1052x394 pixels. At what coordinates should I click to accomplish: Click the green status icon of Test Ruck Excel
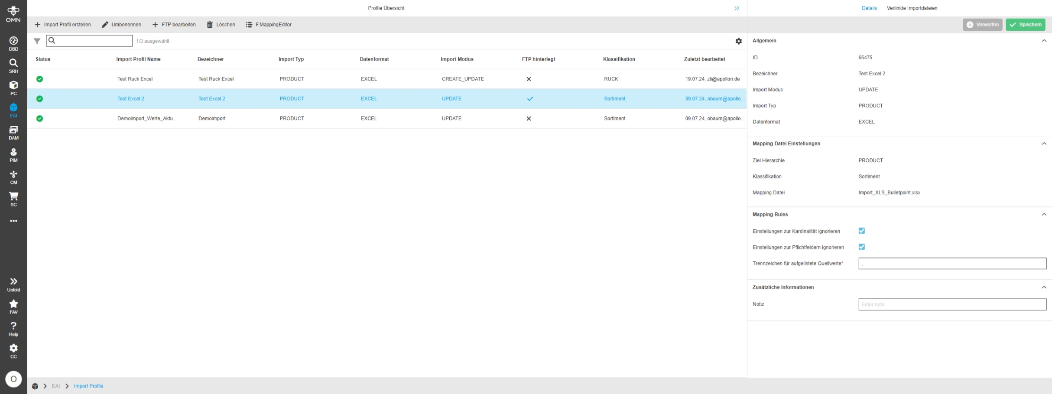coord(39,79)
